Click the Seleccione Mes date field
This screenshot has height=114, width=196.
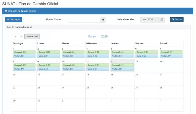[150, 20]
